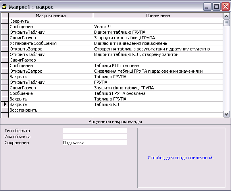Select the Свернуть macro action cell
231x191 pixels.
51,21
